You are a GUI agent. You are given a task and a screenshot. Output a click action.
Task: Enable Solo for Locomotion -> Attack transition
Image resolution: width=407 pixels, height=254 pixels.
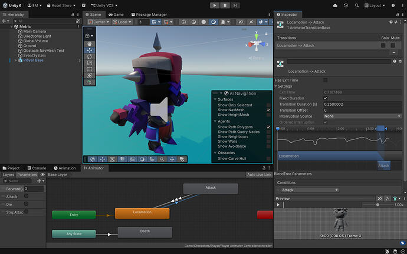pos(383,45)
